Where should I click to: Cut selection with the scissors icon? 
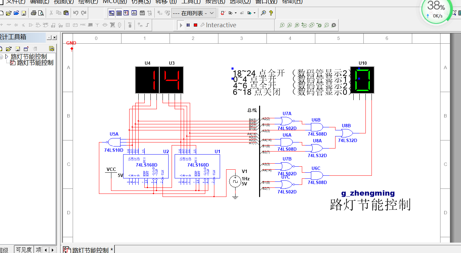tap(51, 13)
